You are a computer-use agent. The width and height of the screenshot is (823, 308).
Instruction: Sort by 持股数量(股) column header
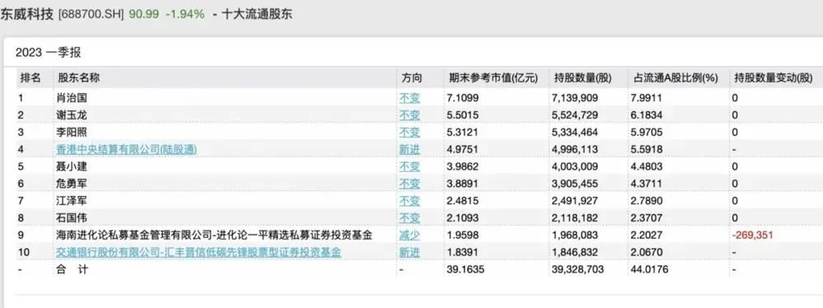pyautogui.click(x=583, y=78)
